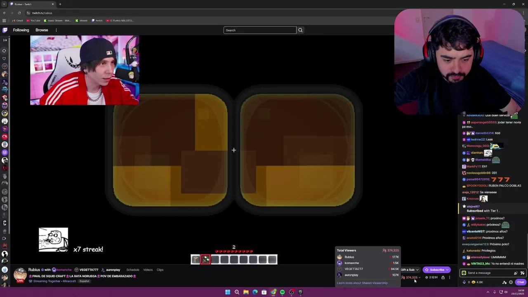Open the chat emote picker icon
Image resolution: width=528 pixels, height=297 pixels.
pos(522,273)
